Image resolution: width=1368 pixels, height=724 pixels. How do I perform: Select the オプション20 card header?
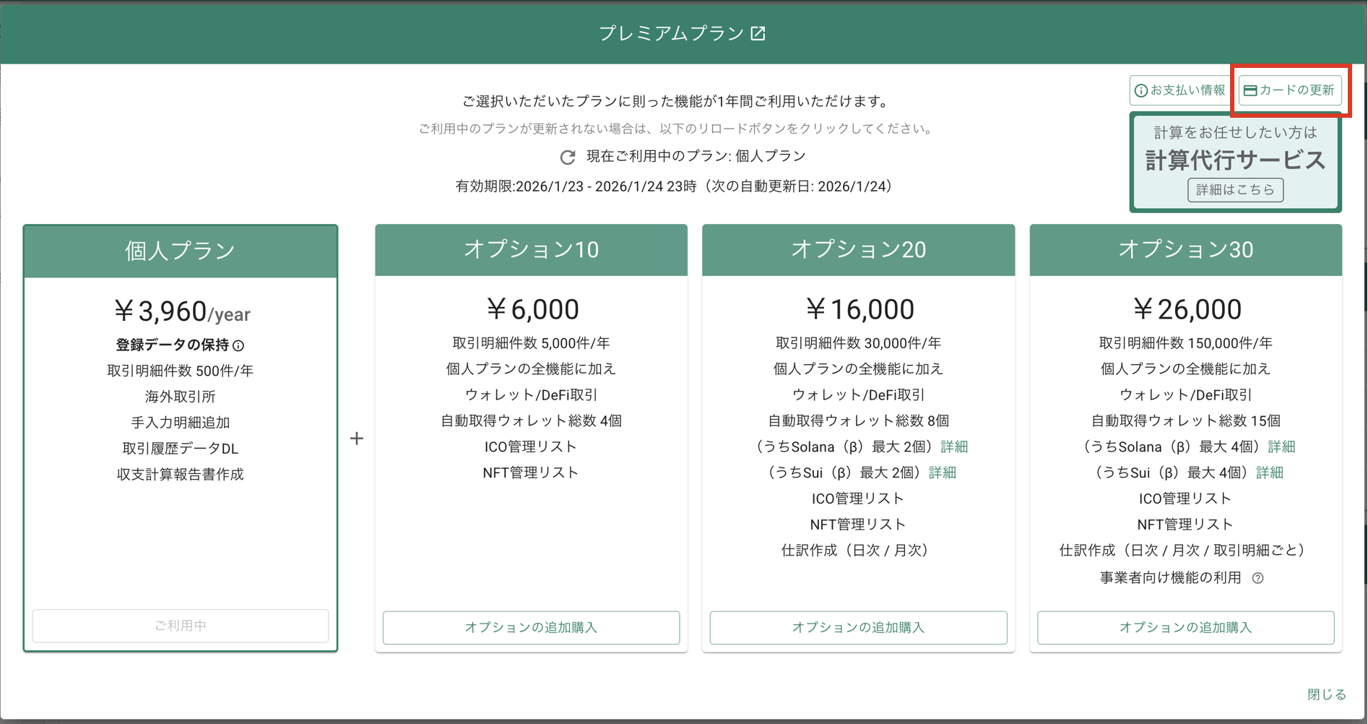click(858, 250)
